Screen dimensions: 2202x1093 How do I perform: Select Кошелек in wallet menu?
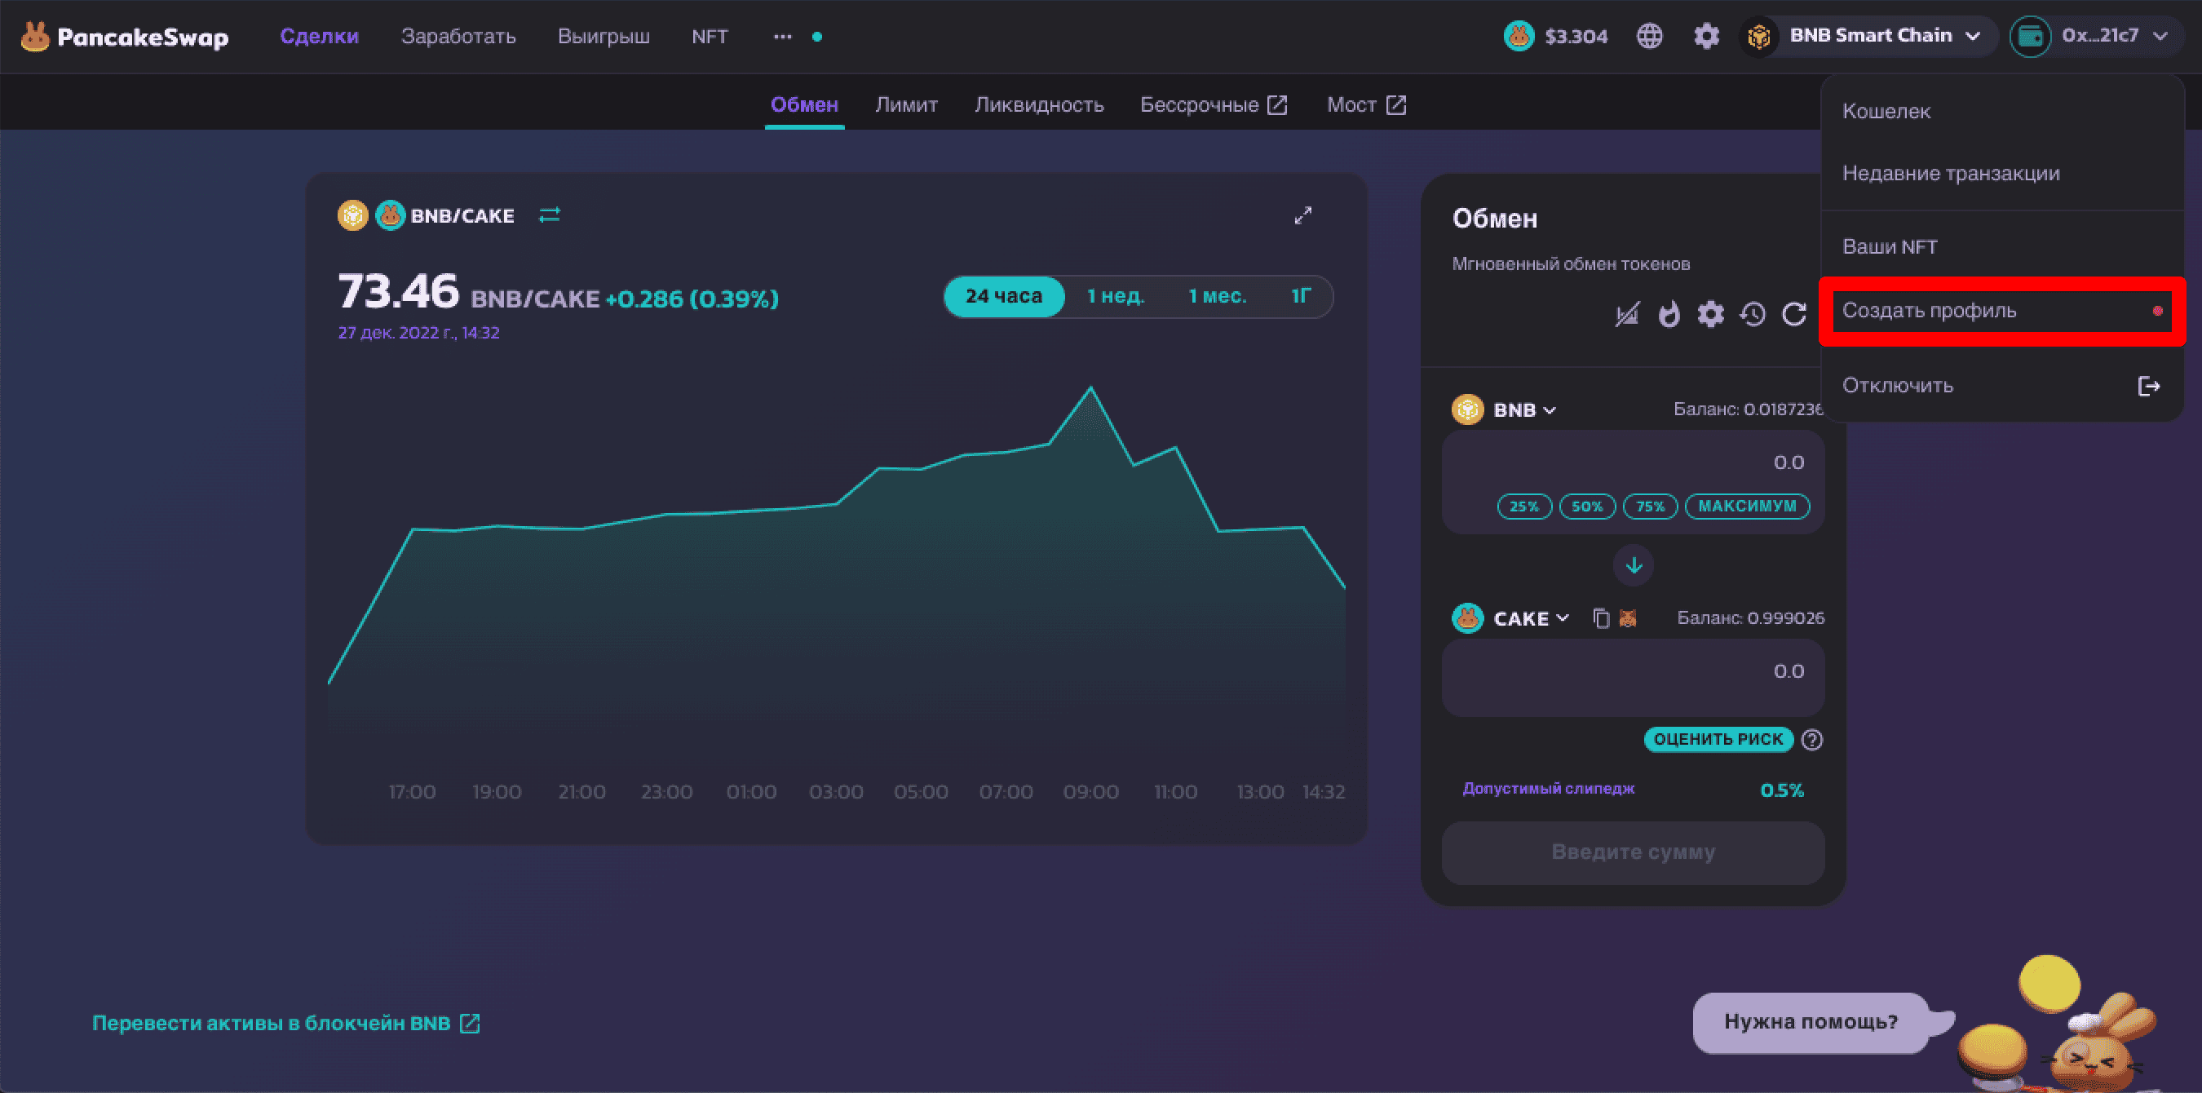[x=2003, y=111]
